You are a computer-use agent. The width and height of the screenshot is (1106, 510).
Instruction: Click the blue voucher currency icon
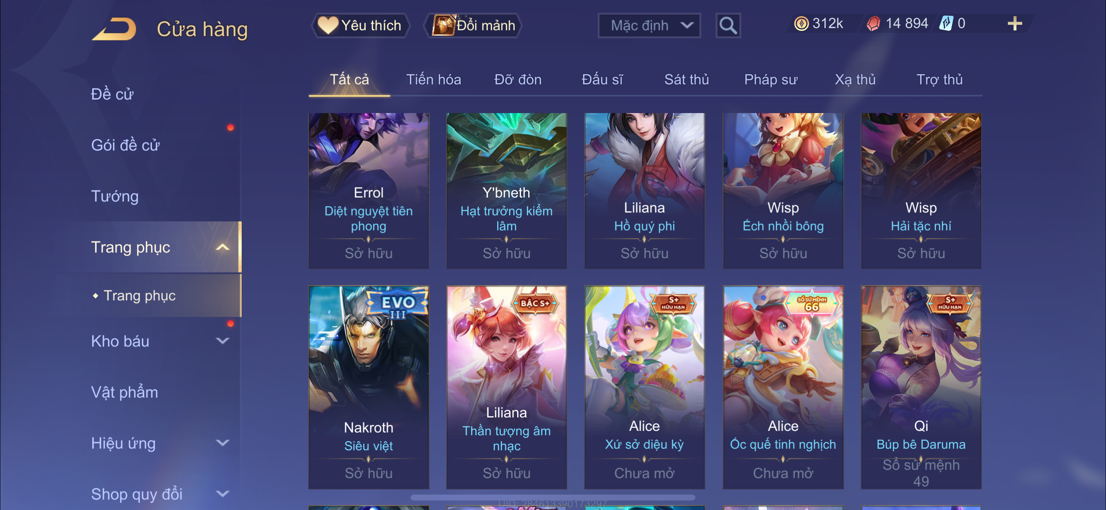[x=946, y=24]
